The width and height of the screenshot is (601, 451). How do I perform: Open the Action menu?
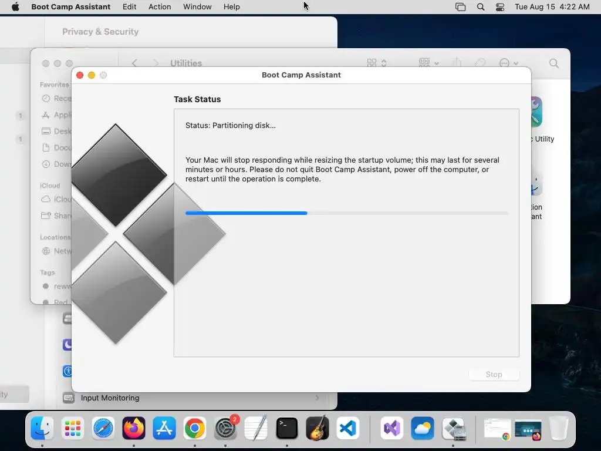160,7
